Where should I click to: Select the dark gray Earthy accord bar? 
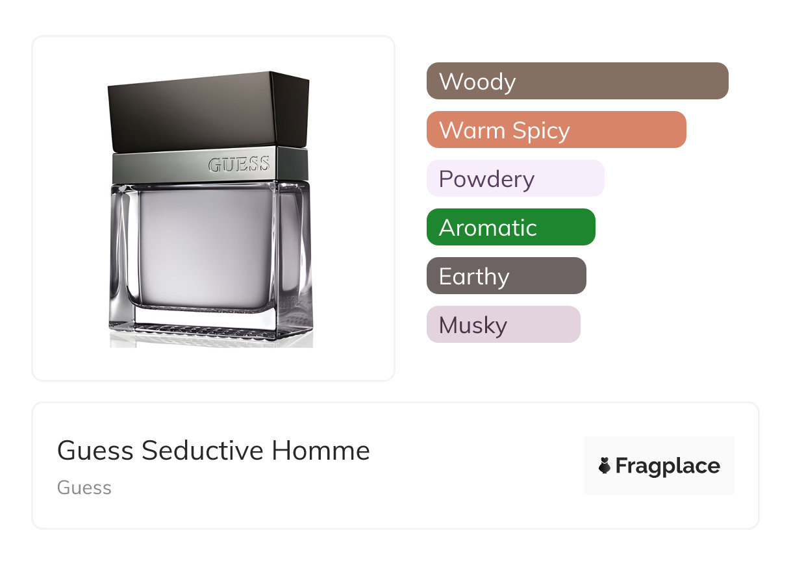point(506,276)
